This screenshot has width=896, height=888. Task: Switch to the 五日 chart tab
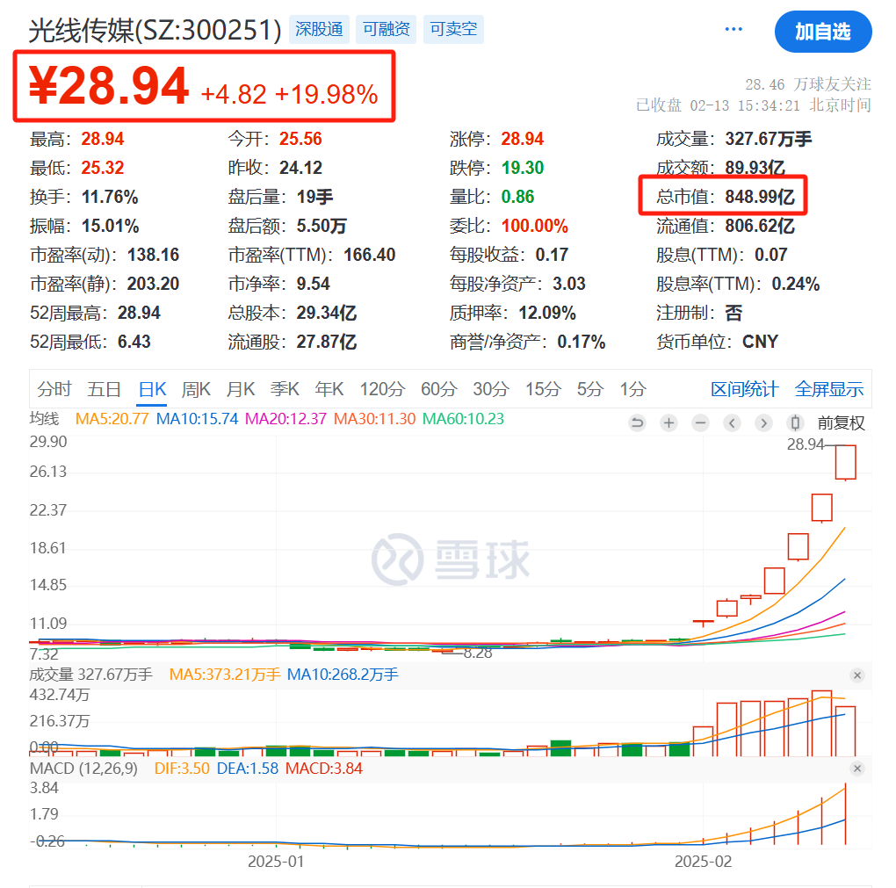[104, 389]
